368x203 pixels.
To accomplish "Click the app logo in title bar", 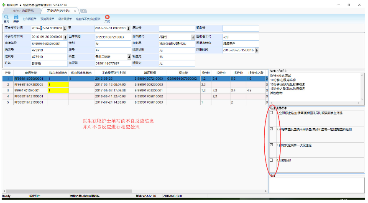I will point(4,4).
